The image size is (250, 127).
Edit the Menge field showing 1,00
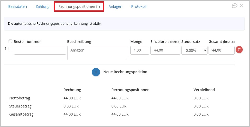(x=140, y=50)
